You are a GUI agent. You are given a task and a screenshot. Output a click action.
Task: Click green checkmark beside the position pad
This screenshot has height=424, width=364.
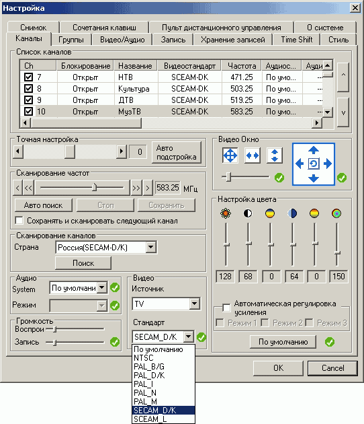pyautogui.click(x=342, y=178)
